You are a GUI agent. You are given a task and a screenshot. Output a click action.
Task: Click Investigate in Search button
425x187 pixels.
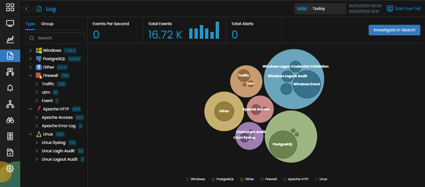[394, 30]
